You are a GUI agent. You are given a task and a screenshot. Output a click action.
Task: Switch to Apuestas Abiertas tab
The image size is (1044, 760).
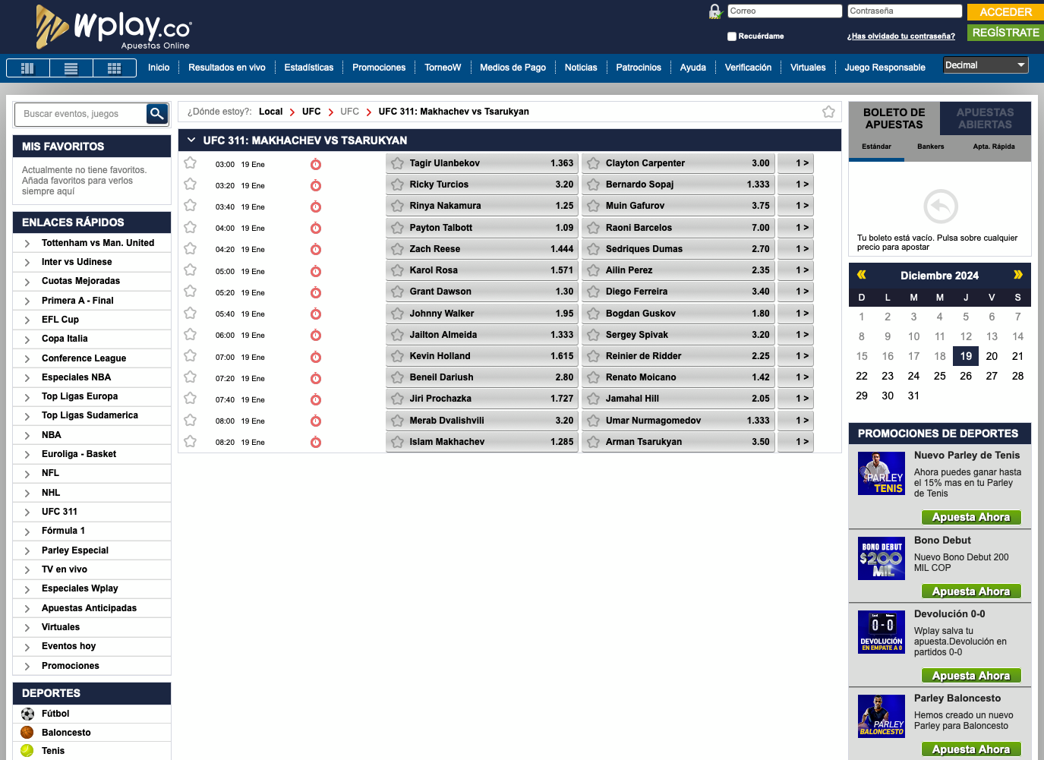click(986, 118)
